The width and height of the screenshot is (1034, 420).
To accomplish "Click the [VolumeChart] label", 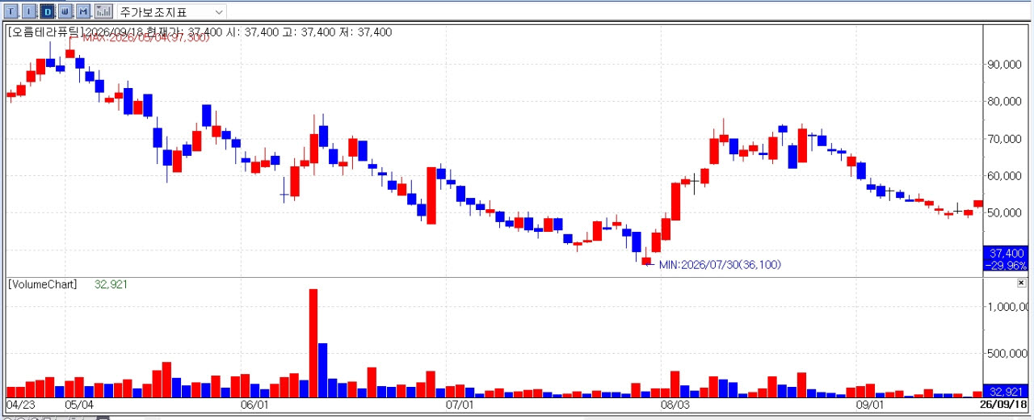I will (x=42, y=284).
